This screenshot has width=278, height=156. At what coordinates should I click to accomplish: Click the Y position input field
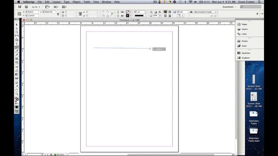pos(33,16)
